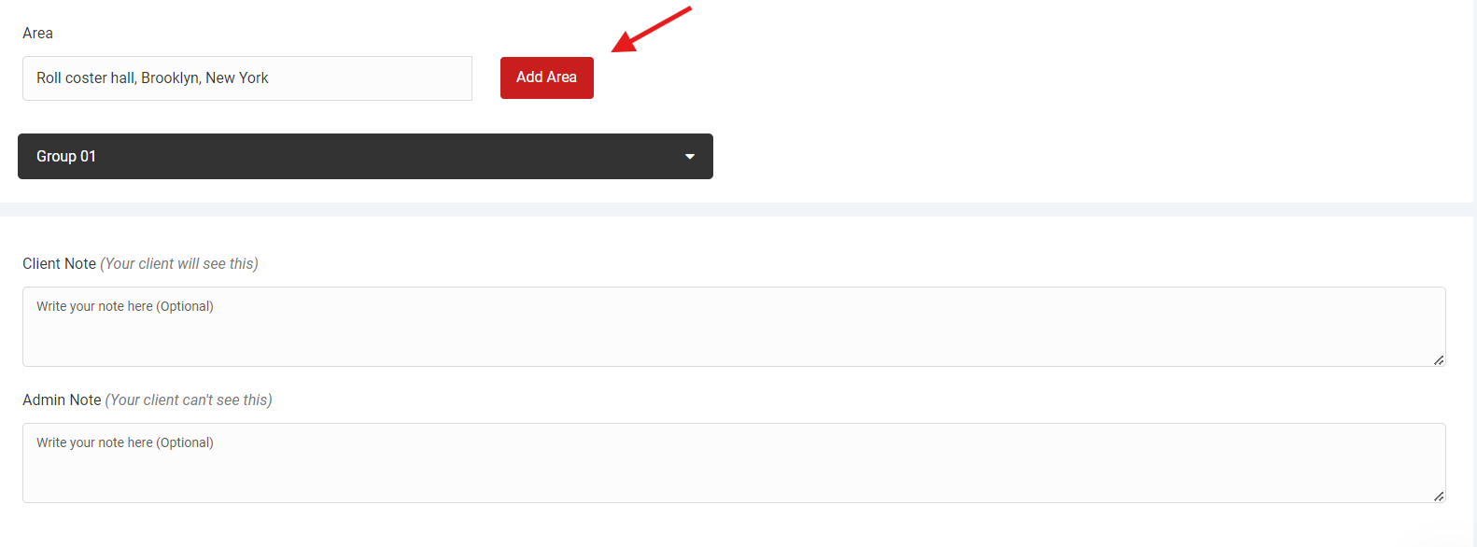Click the Client Note placeholder text

[125, 306]
